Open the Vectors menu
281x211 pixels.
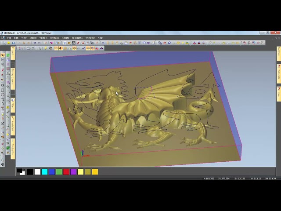point(43,38)
